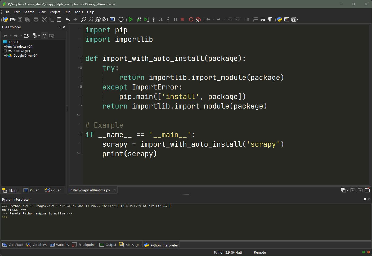Click the Step Into debug icon
Screen dimensions: 372x256
(x=154, y=19)
